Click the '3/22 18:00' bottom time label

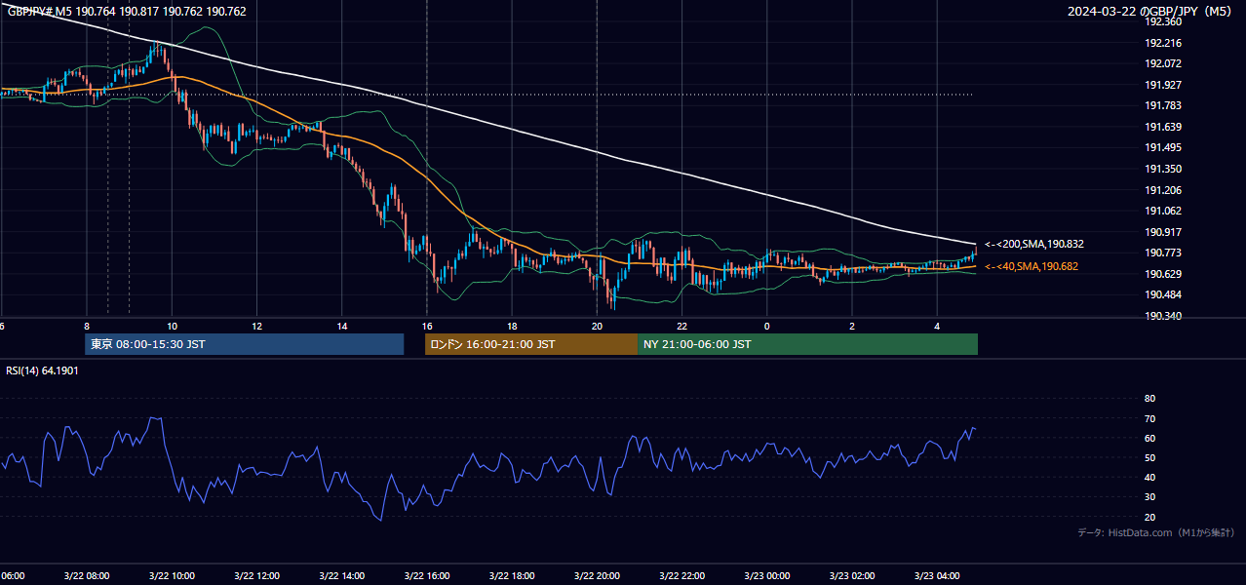pyautogui.click(x=512, y=575)
